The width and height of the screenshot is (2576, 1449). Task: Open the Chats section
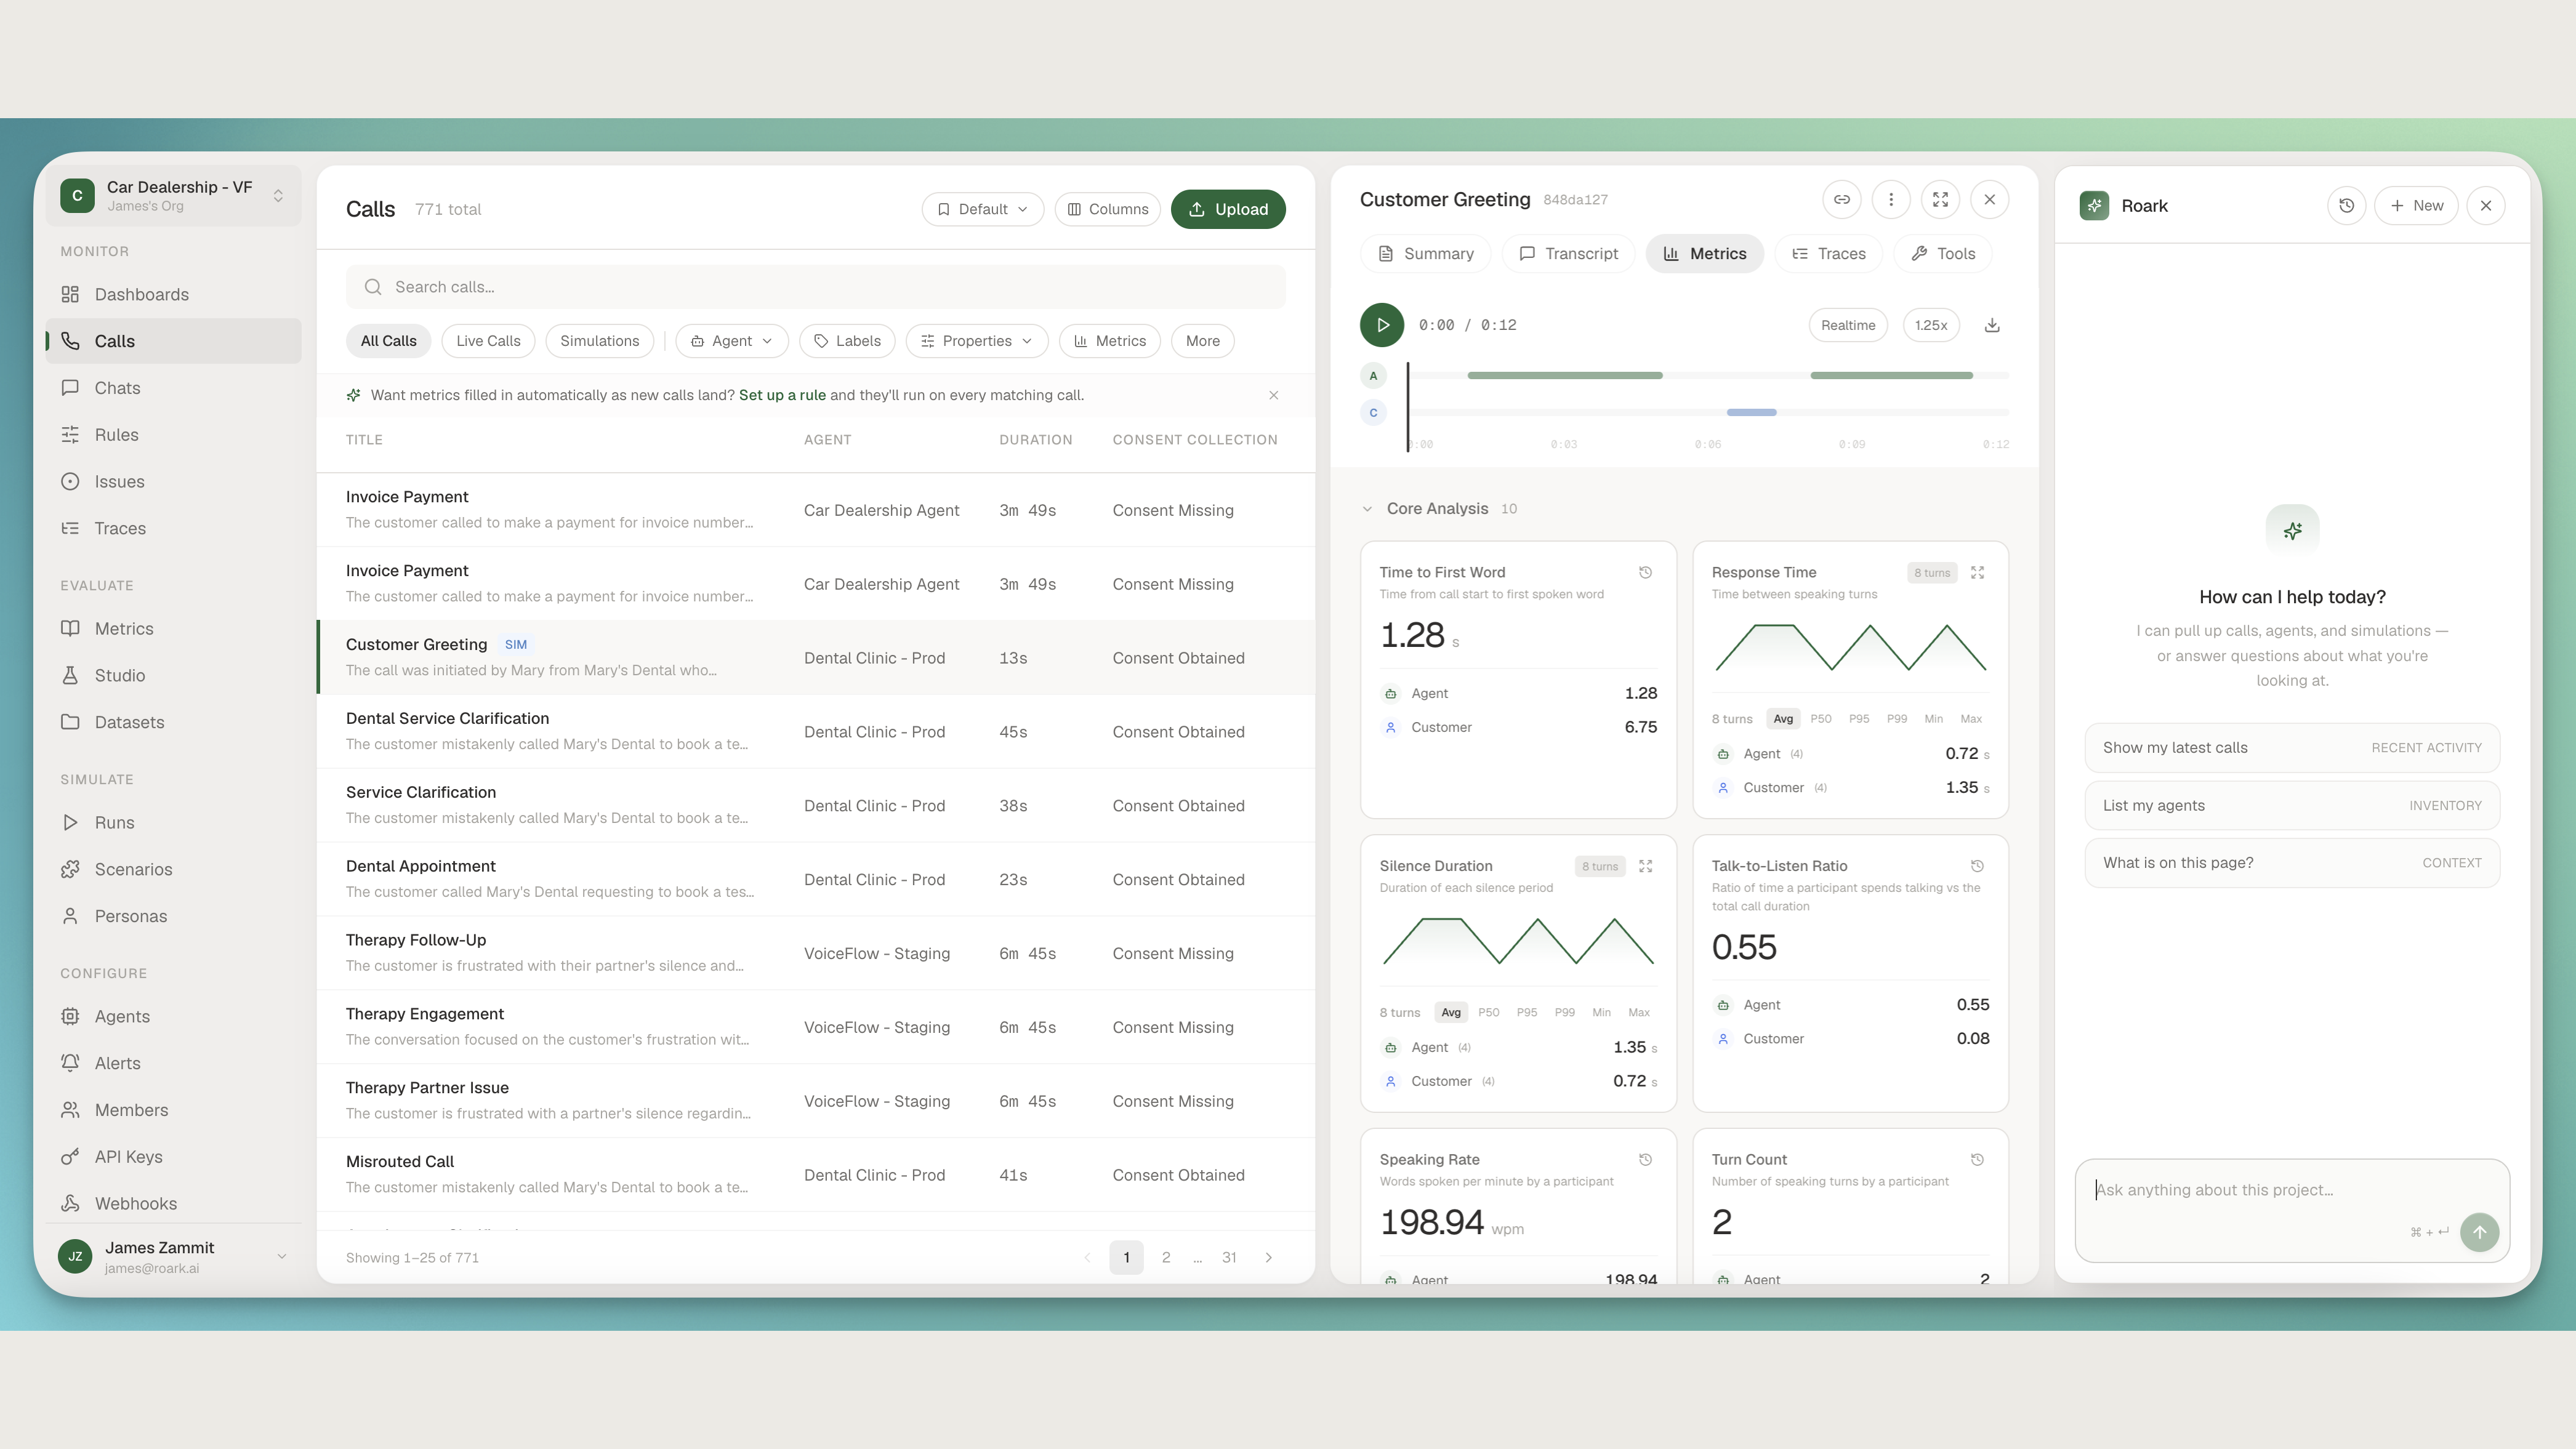point(173,388)
